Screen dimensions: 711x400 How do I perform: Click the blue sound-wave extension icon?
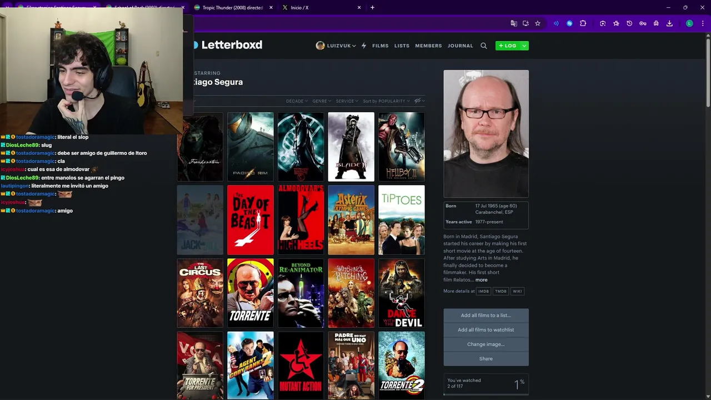556,23
